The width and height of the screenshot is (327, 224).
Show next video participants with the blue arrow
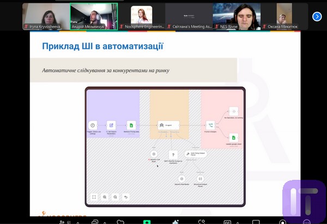point(317,16)
